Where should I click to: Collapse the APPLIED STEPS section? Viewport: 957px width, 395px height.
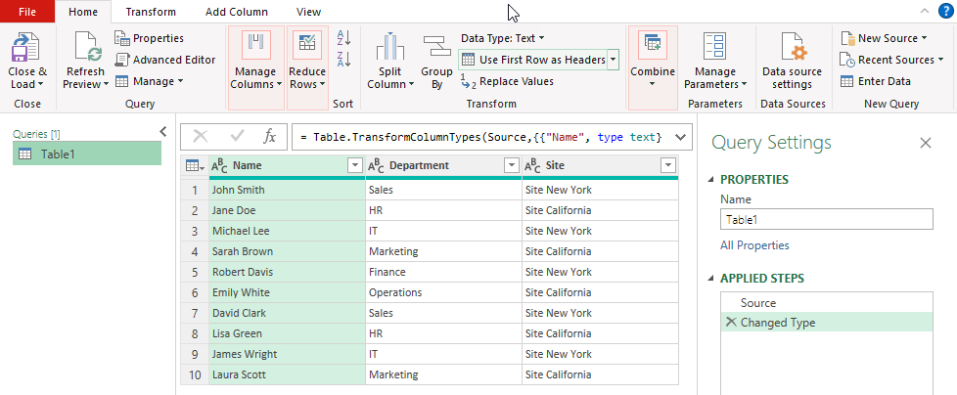click(710, 279)
